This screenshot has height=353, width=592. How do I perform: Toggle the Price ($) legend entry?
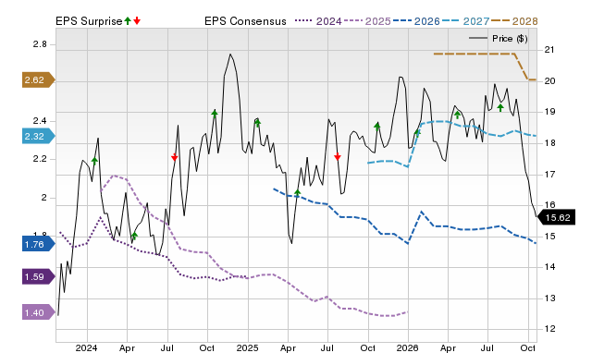coord(498,39)
